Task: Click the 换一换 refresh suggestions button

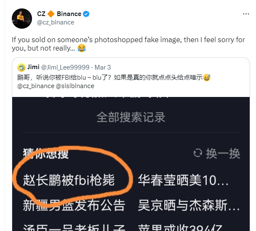Action: coord(217,153)
